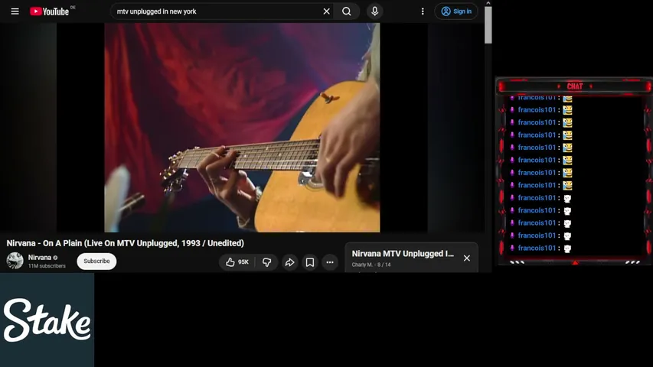Image resolution: width=653 pixels, height=367 pixels.
Task: Open the three-dot settings menu in header
Action: (x=423, y=11)
